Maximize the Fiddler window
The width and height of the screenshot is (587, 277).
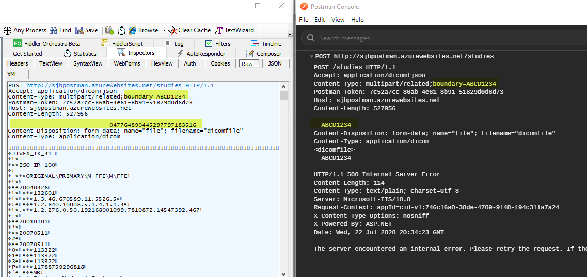tap(258, 6)
